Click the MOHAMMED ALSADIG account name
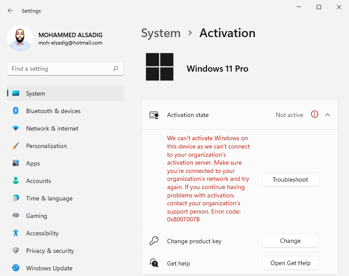The height and width of the screenshot is (276, 349). 70,35
